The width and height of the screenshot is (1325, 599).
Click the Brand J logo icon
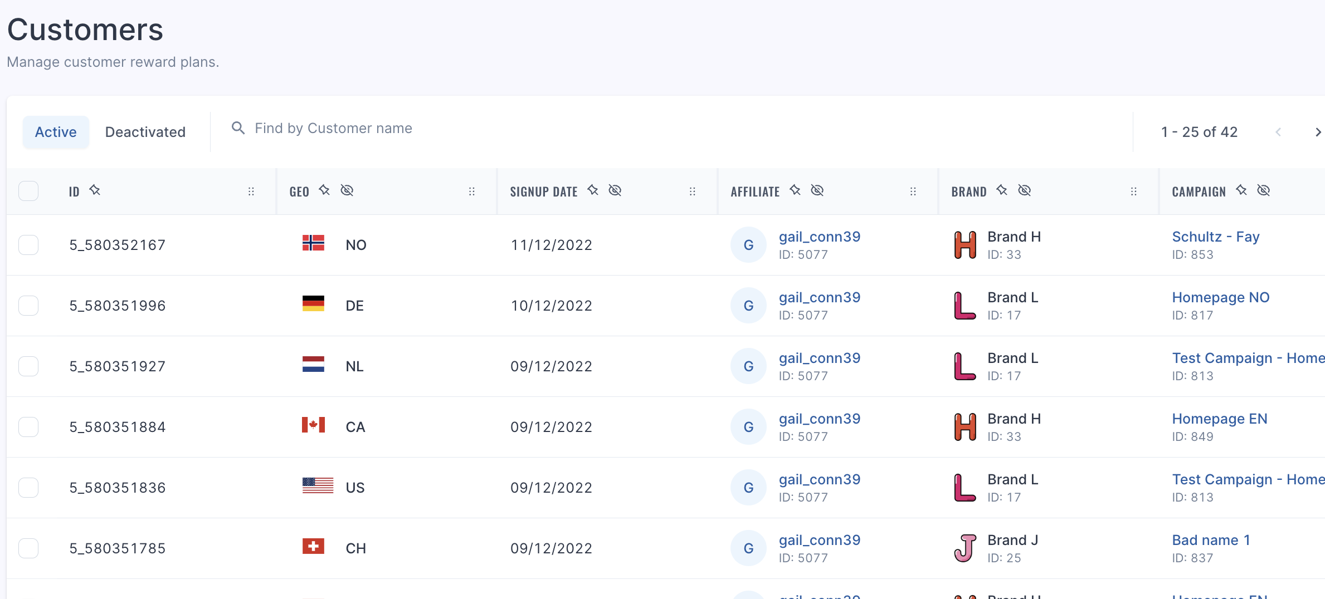965,548
